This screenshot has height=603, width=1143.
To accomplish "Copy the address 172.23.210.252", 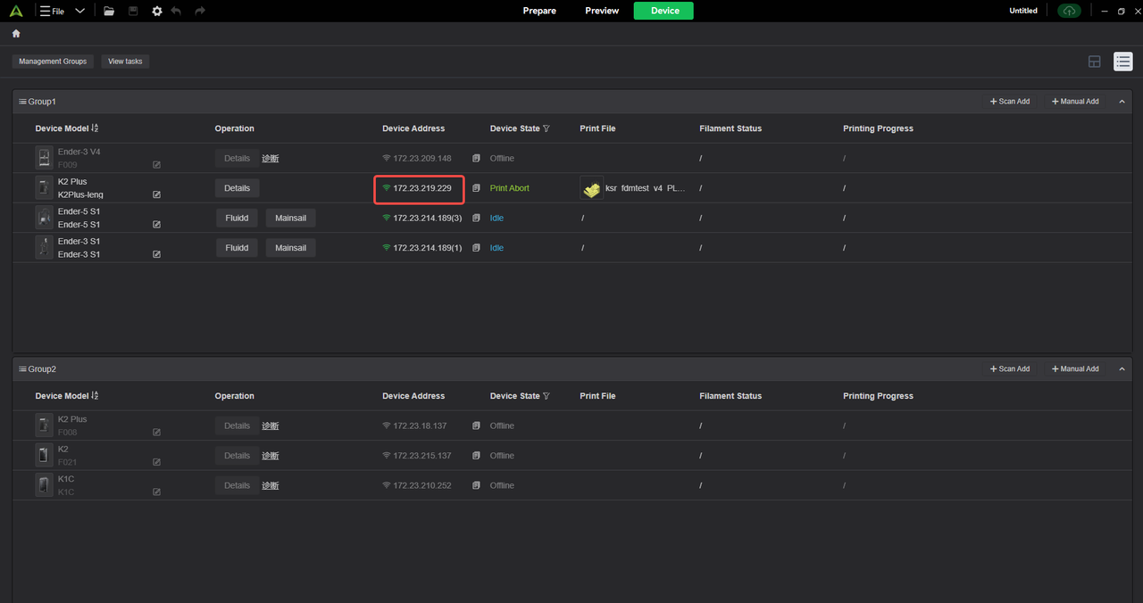I will (x=476, y=485).
